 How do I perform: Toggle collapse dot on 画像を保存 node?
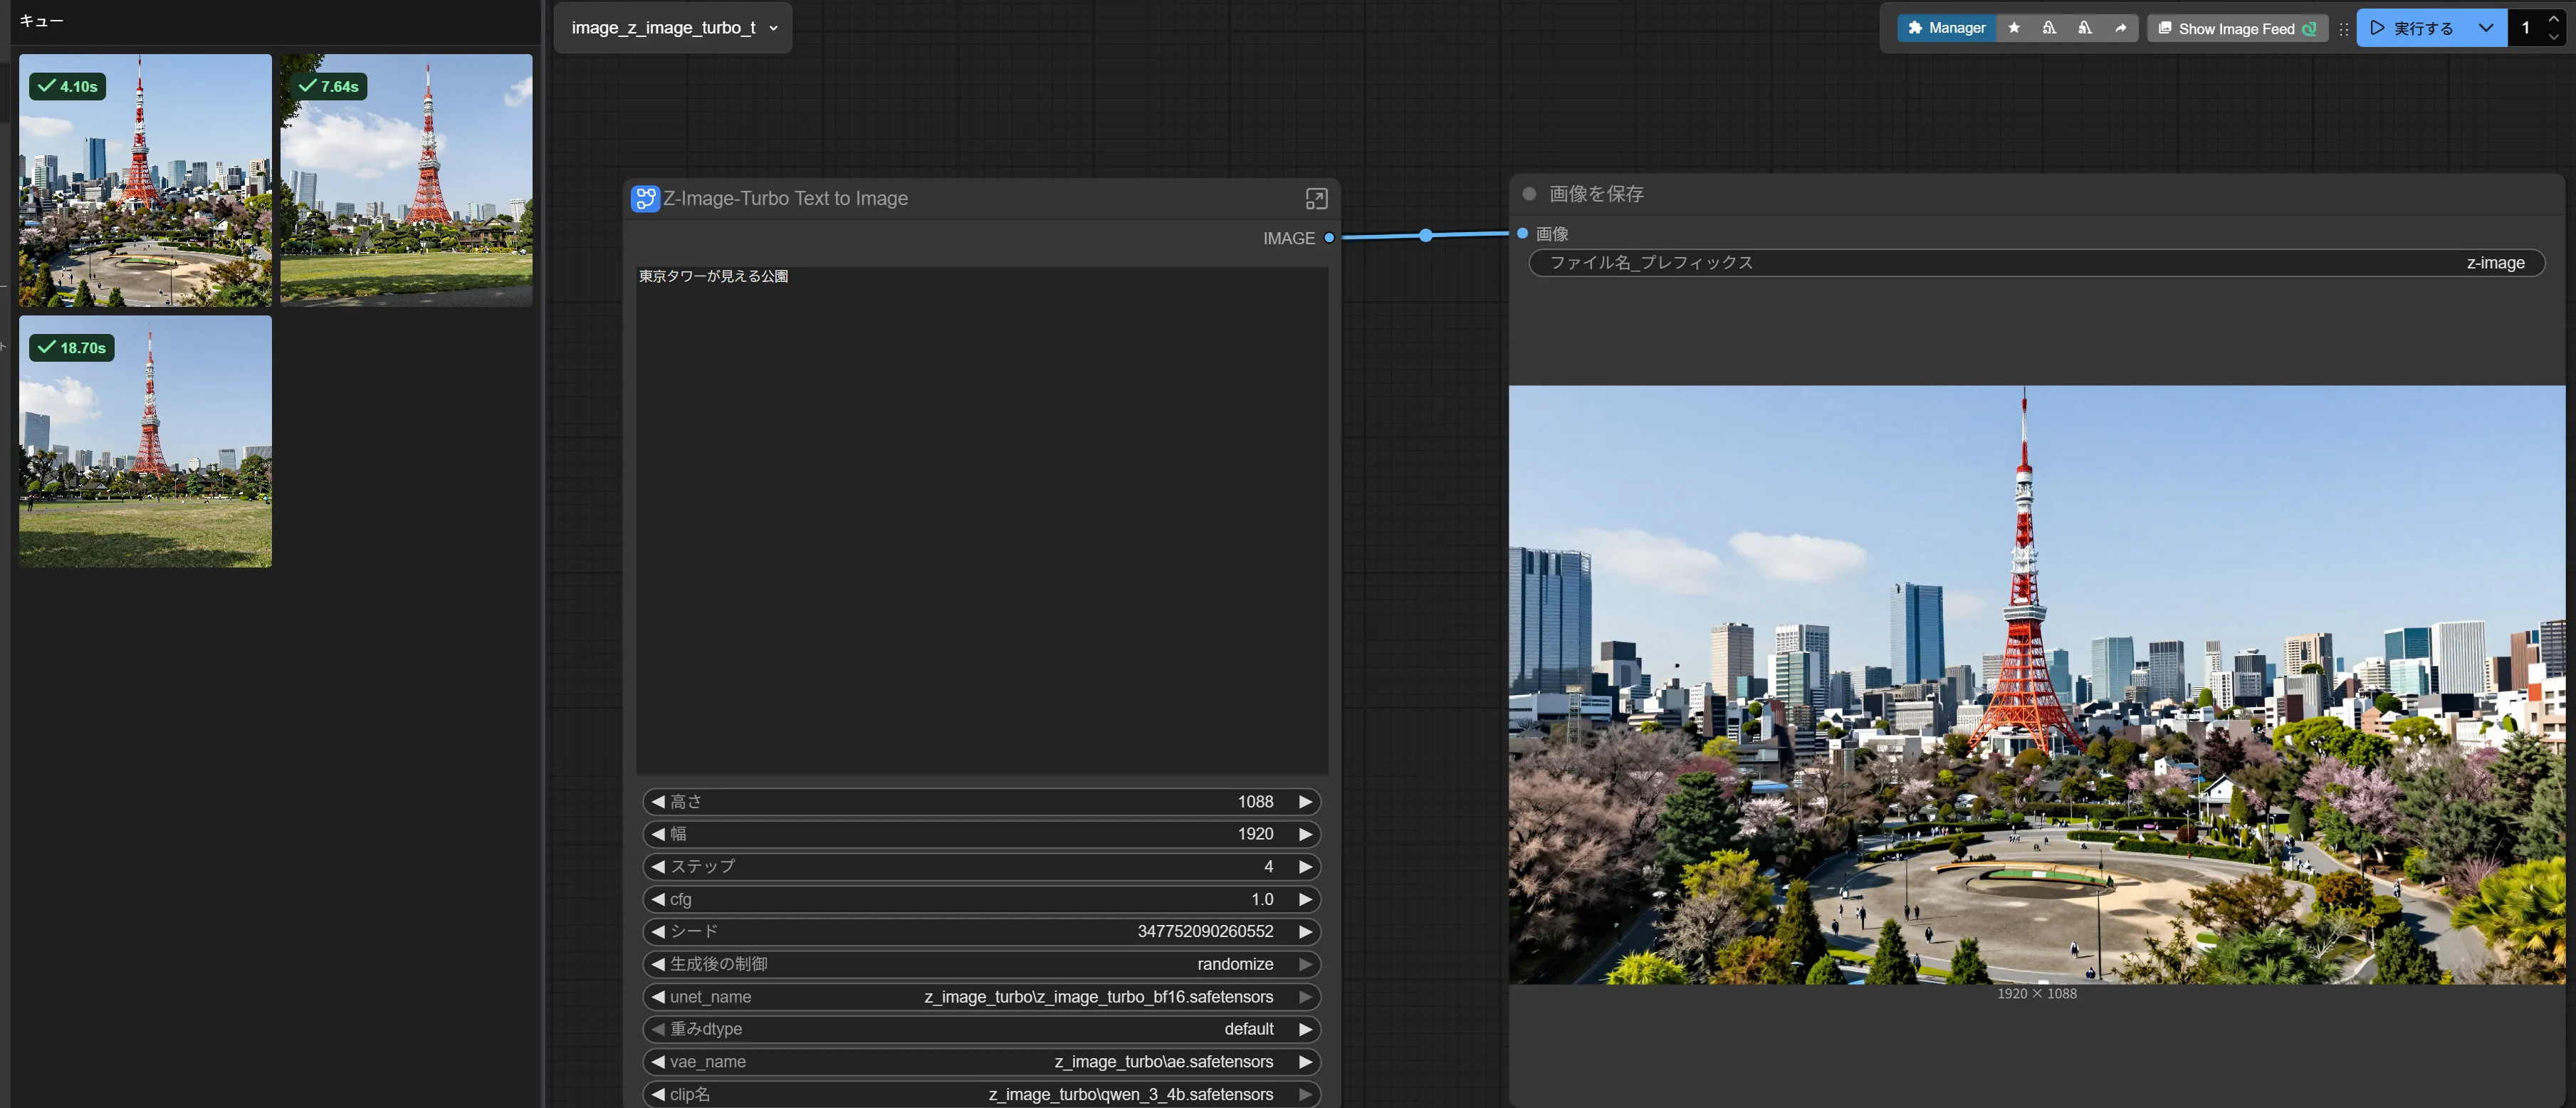pyautogui.click(x=1529, y=194)
